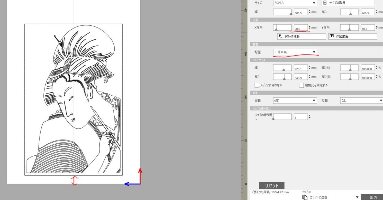Click the job copy icon beside カッターに送信
The height and width of the screenshot is (200, 383).
click(305, 197)
